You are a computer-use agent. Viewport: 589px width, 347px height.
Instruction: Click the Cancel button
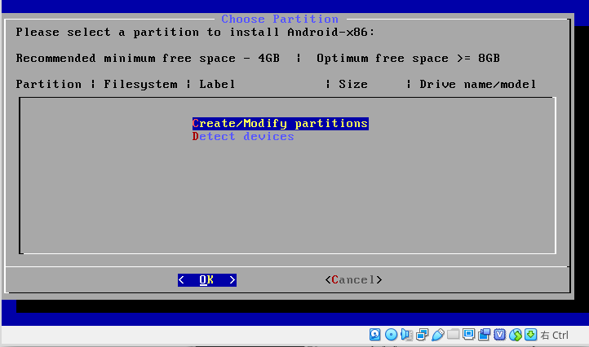pos(353,280)
